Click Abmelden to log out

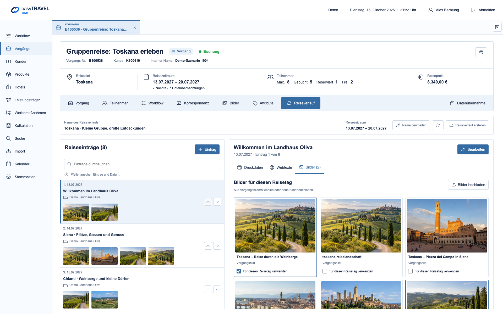point(483,10)
